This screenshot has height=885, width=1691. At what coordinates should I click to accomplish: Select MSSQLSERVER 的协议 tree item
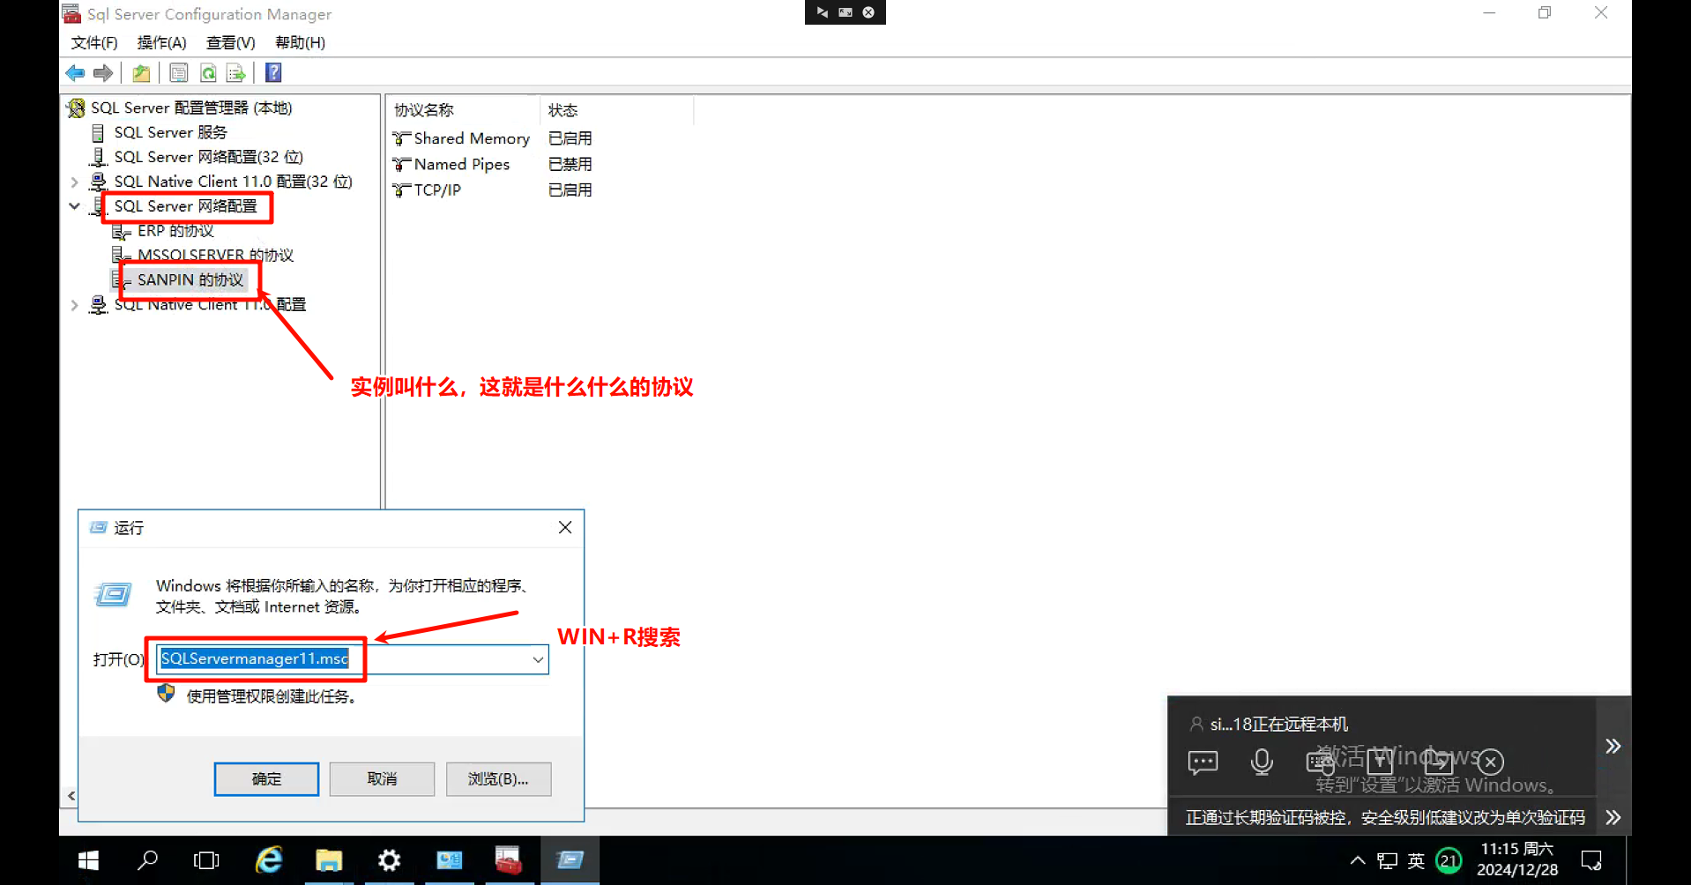215,256
